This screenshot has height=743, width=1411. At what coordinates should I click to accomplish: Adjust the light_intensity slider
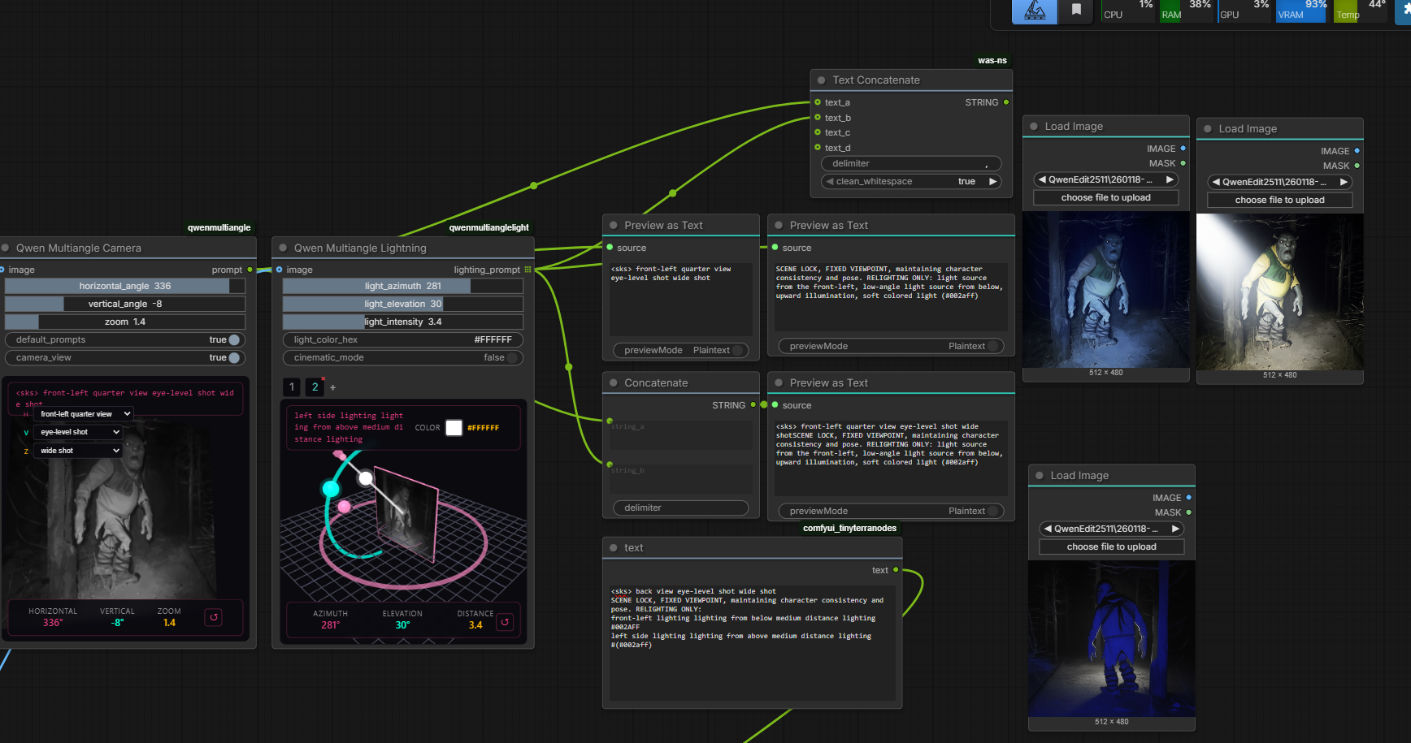click(x=403, y=322)
